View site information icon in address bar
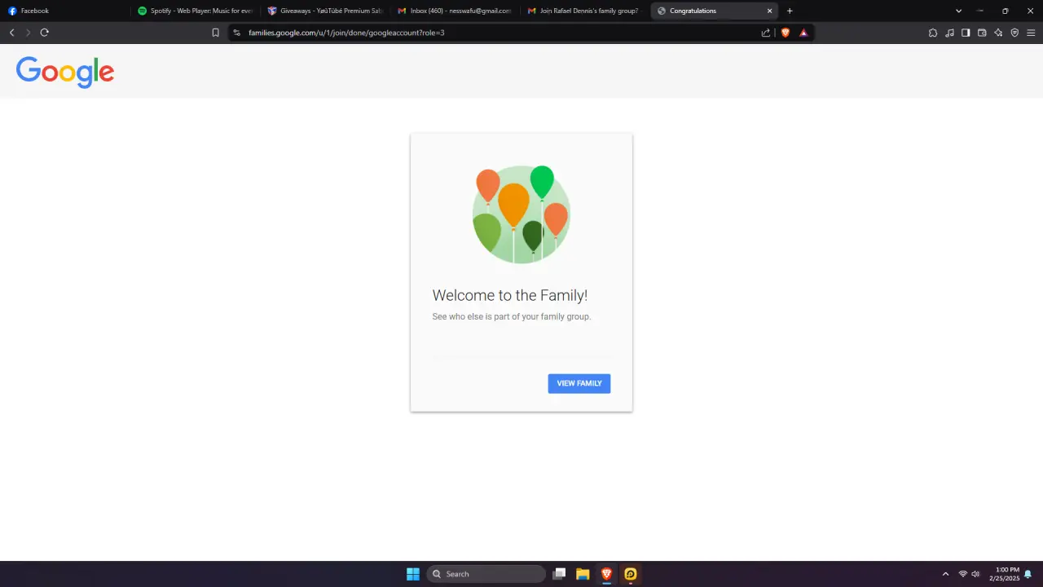The image size is (1043, 587). click(236, 33)
